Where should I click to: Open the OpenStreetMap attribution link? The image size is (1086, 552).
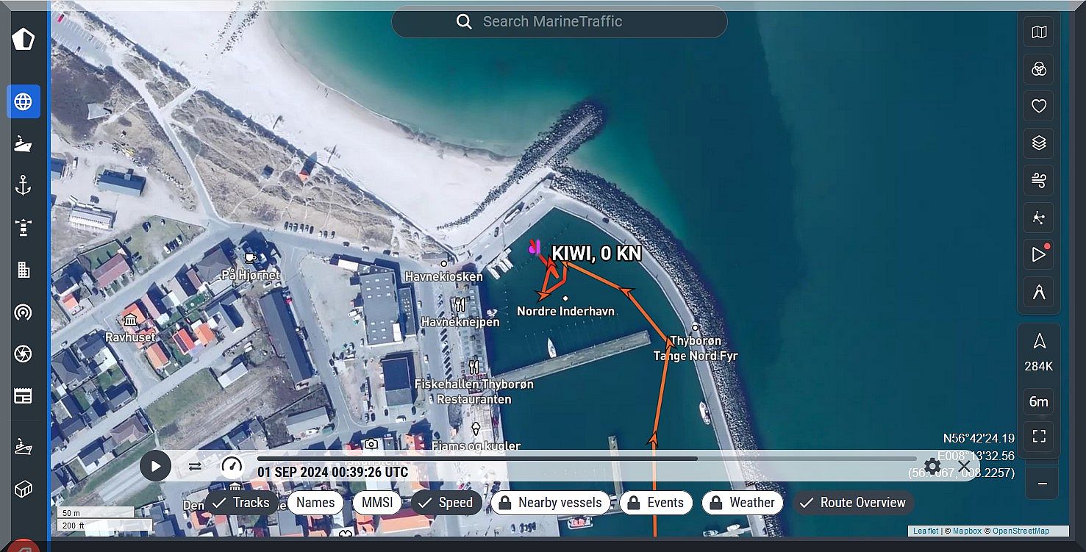pos(1022,531)
